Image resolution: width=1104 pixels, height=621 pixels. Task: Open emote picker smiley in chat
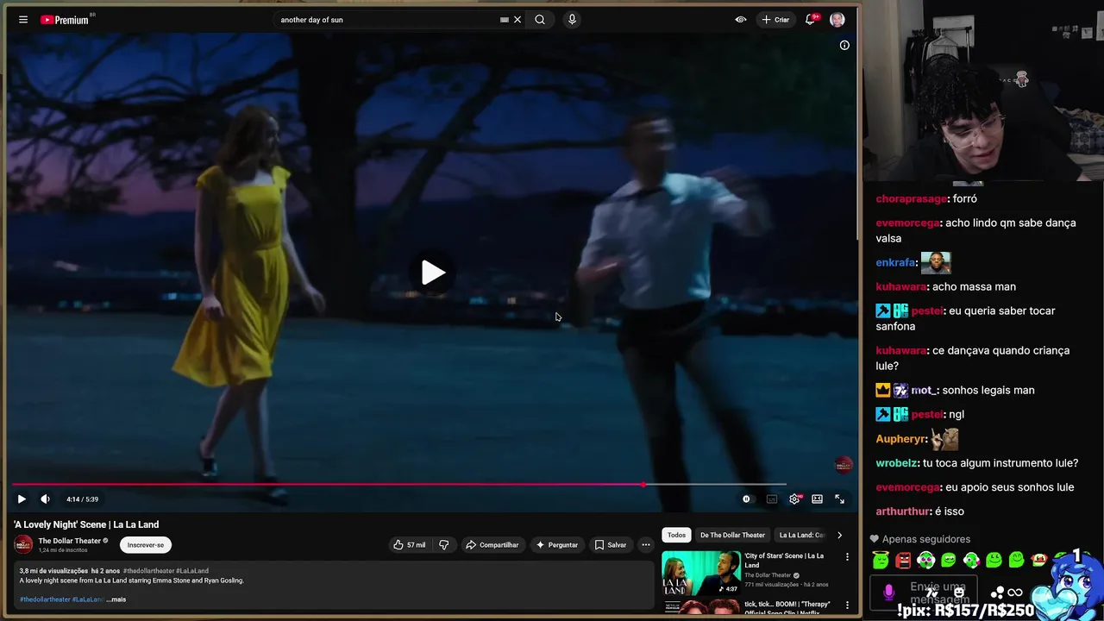pyautogui.click(x=959, y=593)
